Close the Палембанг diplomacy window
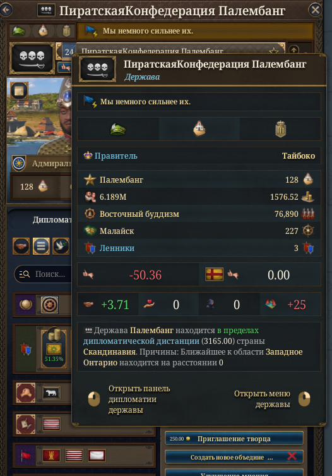332x476 pixels. [316, 10]
